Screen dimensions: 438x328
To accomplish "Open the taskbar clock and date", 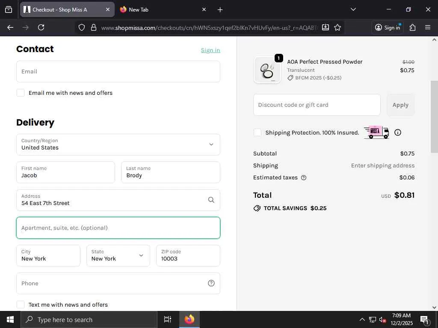I will [401, 319].
